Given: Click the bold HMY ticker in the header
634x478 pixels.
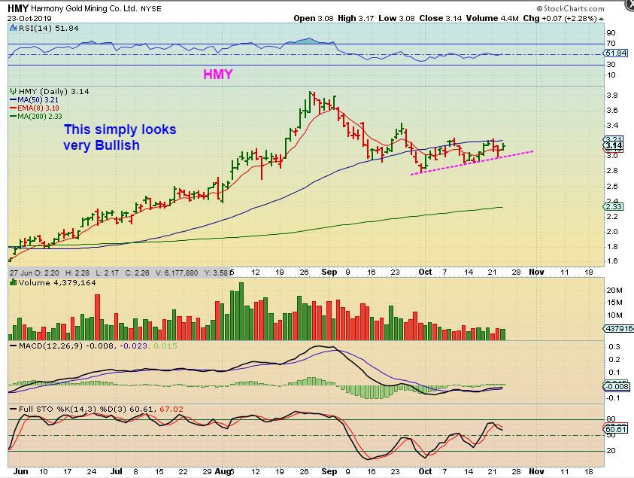Looking at the screenshot, I should [x=18, y=8].
